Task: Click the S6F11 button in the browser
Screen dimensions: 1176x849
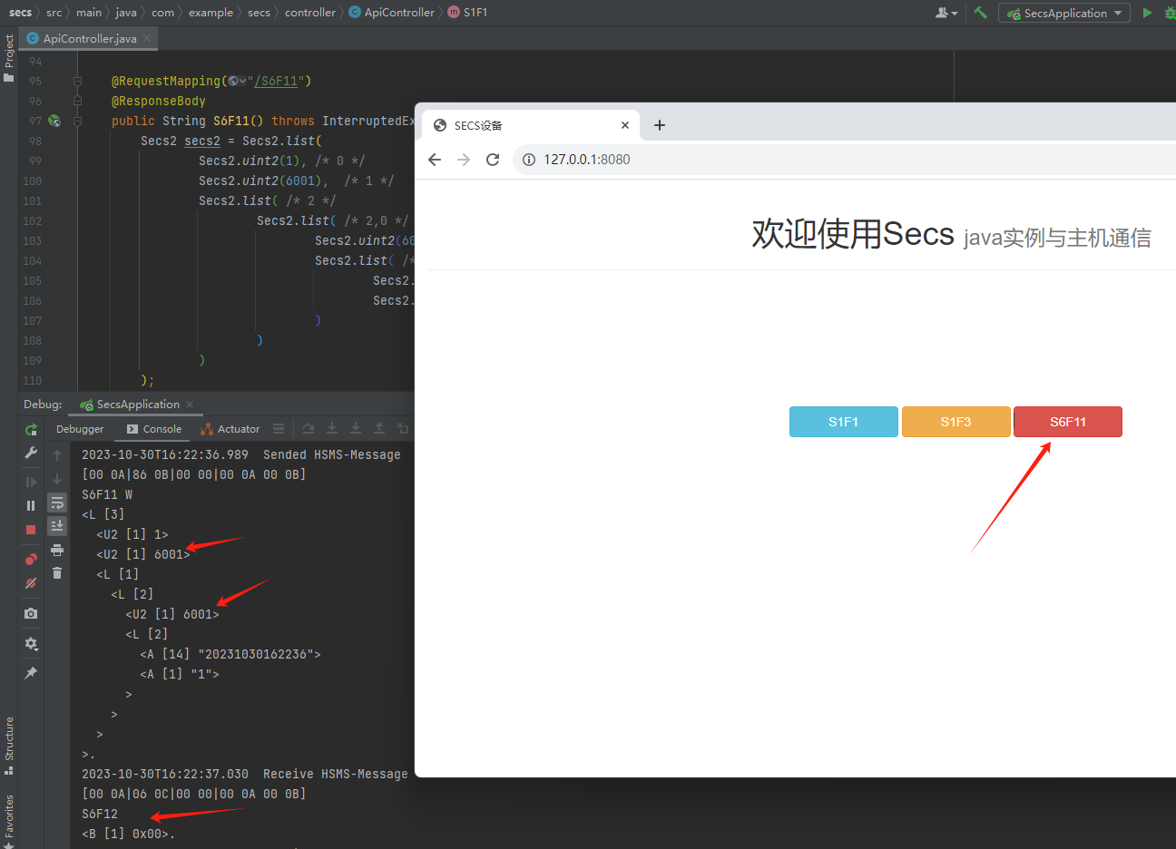Action: pos(1067,422)
